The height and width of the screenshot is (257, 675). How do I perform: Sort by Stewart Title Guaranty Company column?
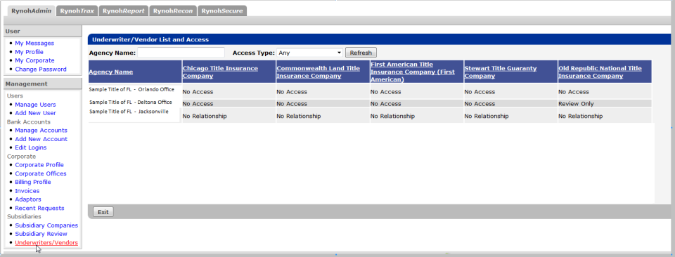(x=501, y=72)
